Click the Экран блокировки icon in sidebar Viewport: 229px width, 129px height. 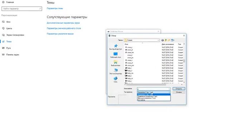(3, 35)
